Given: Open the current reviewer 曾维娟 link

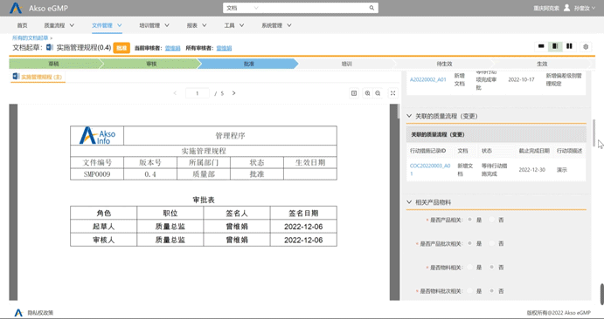Looking at the screenshot, I should (x=172, y=48).
